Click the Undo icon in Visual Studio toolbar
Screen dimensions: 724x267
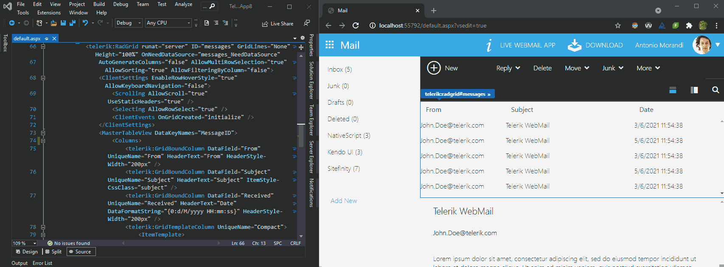[x=85, y=23]
